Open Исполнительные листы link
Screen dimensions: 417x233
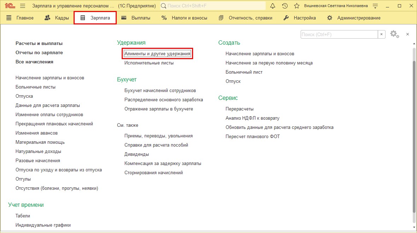(149, 63)
